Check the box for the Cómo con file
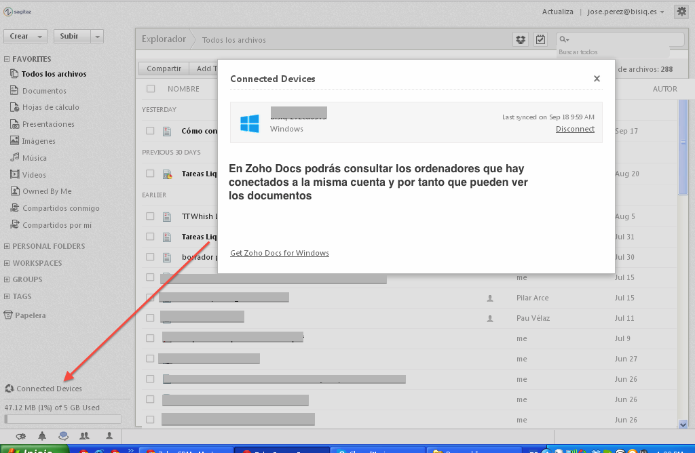The image size is (695, 453). coord(151,131)
